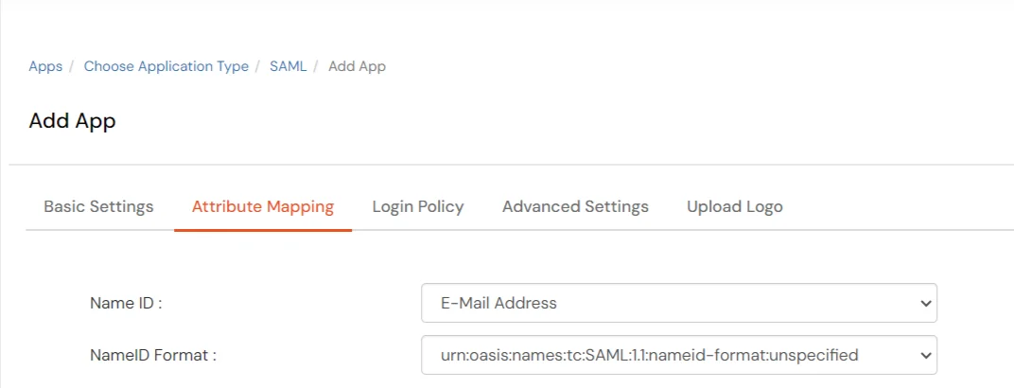
Task: Click the slash separator before Add App breadcrumb
Action: click(x=317, y=66)
